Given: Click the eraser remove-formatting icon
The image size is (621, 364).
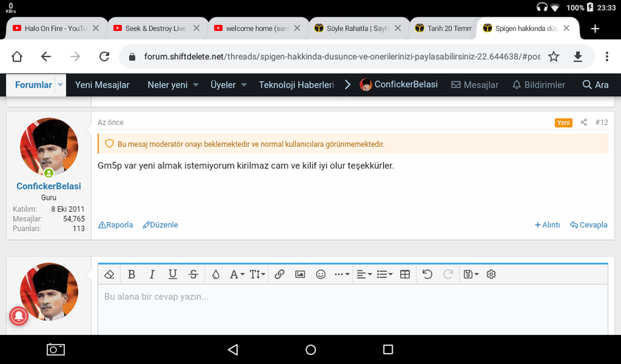Looking at the screenshot, I should pos(109,274).
